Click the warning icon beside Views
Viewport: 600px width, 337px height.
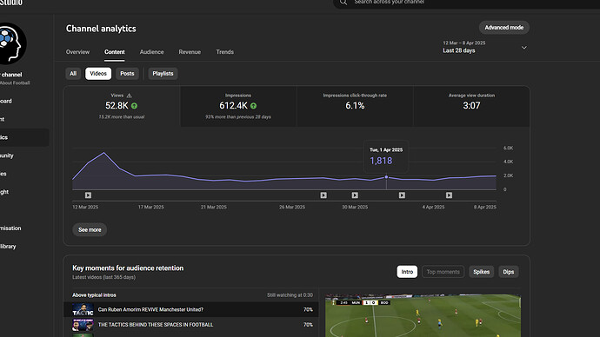(x=130, y=96)
